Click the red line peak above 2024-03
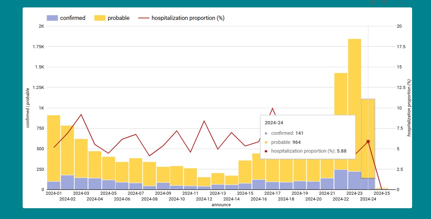Screen dimensions: 431x219 (x=81, y=115)
